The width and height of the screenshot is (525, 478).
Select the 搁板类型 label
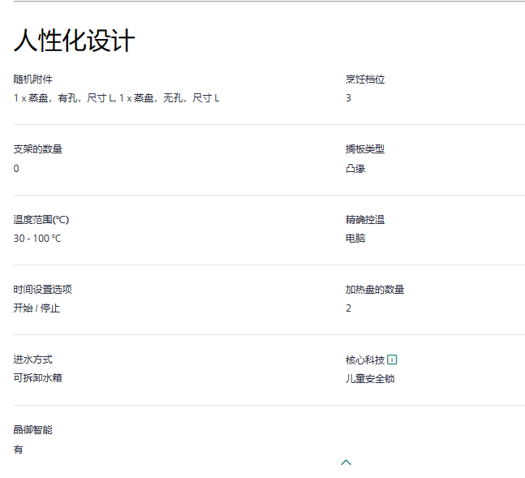tap(365, 149)
